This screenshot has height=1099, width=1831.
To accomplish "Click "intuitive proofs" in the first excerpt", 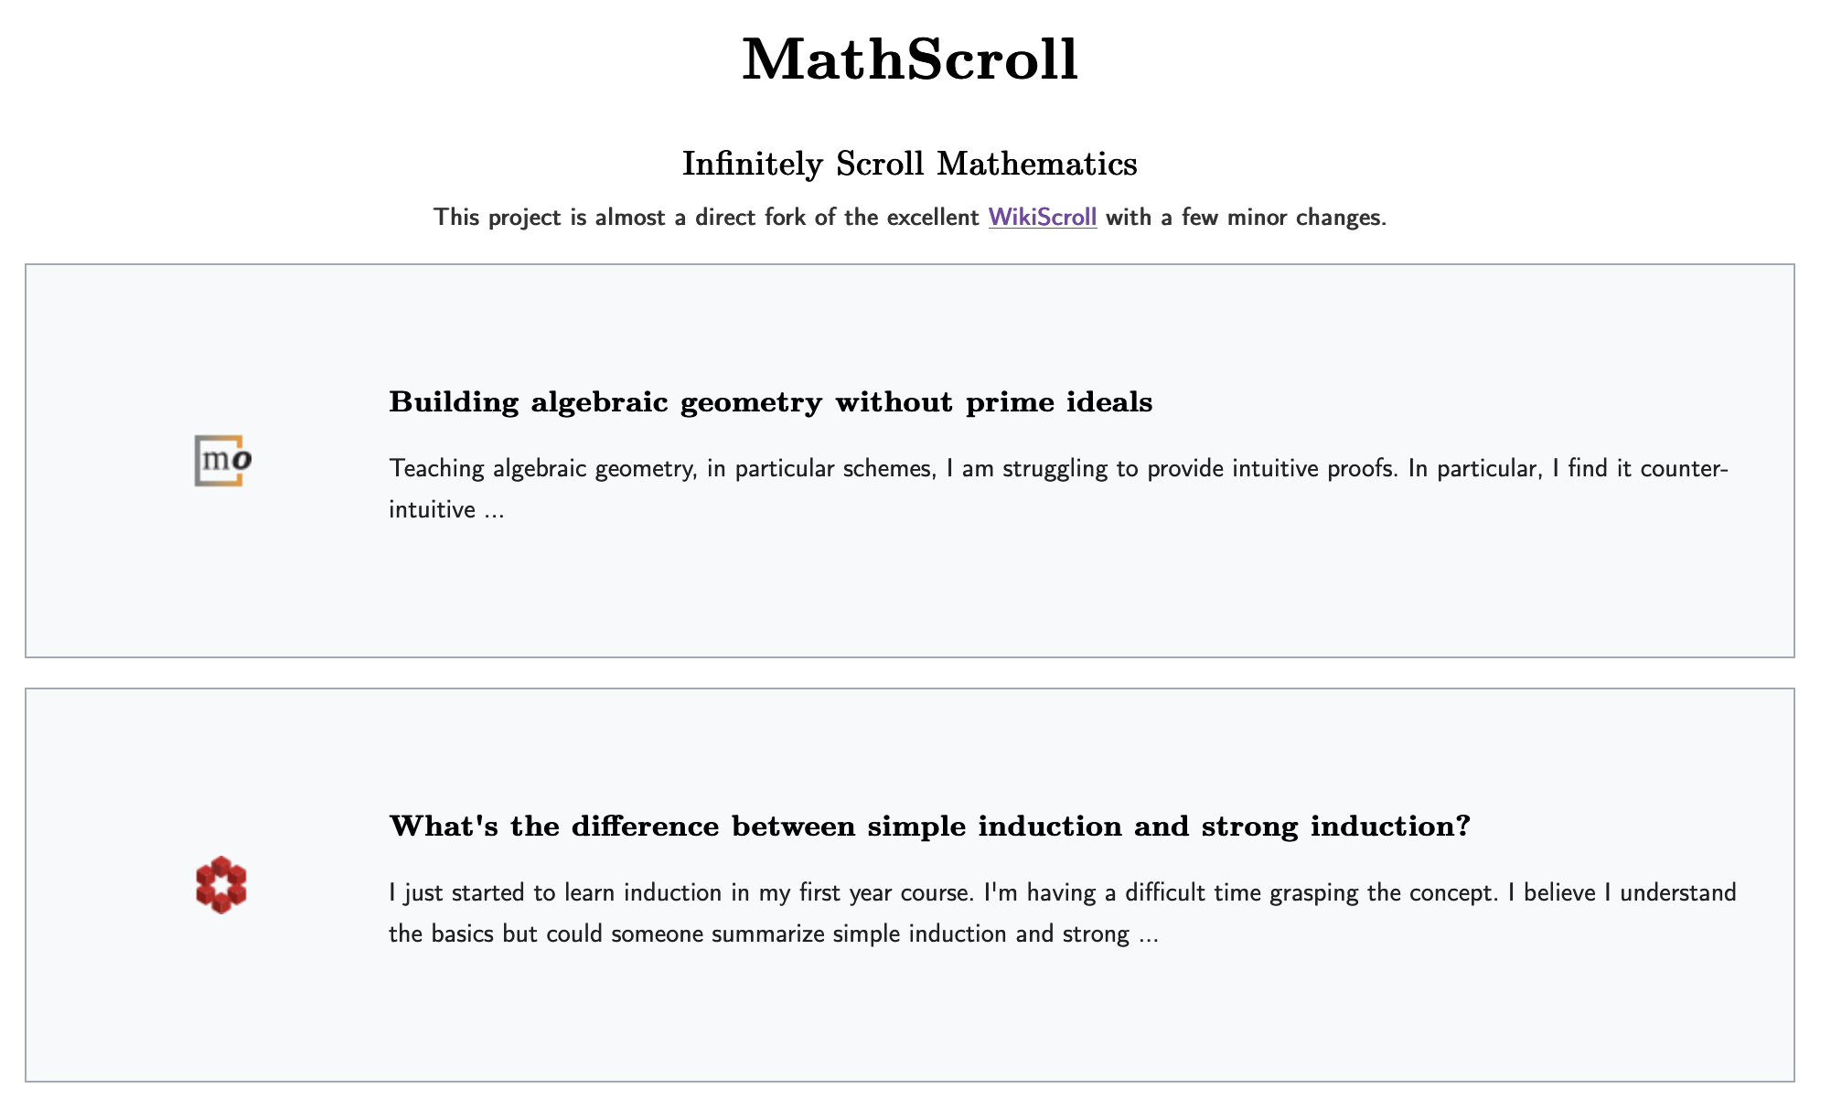I will point(1314,469).
